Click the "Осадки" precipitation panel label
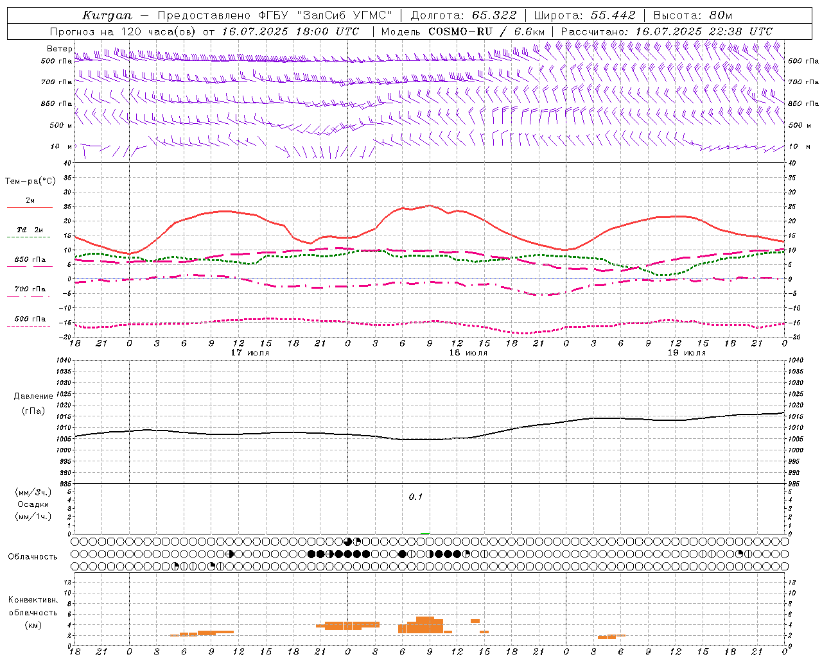Screen dimensions: 822x657 [33, 504]
